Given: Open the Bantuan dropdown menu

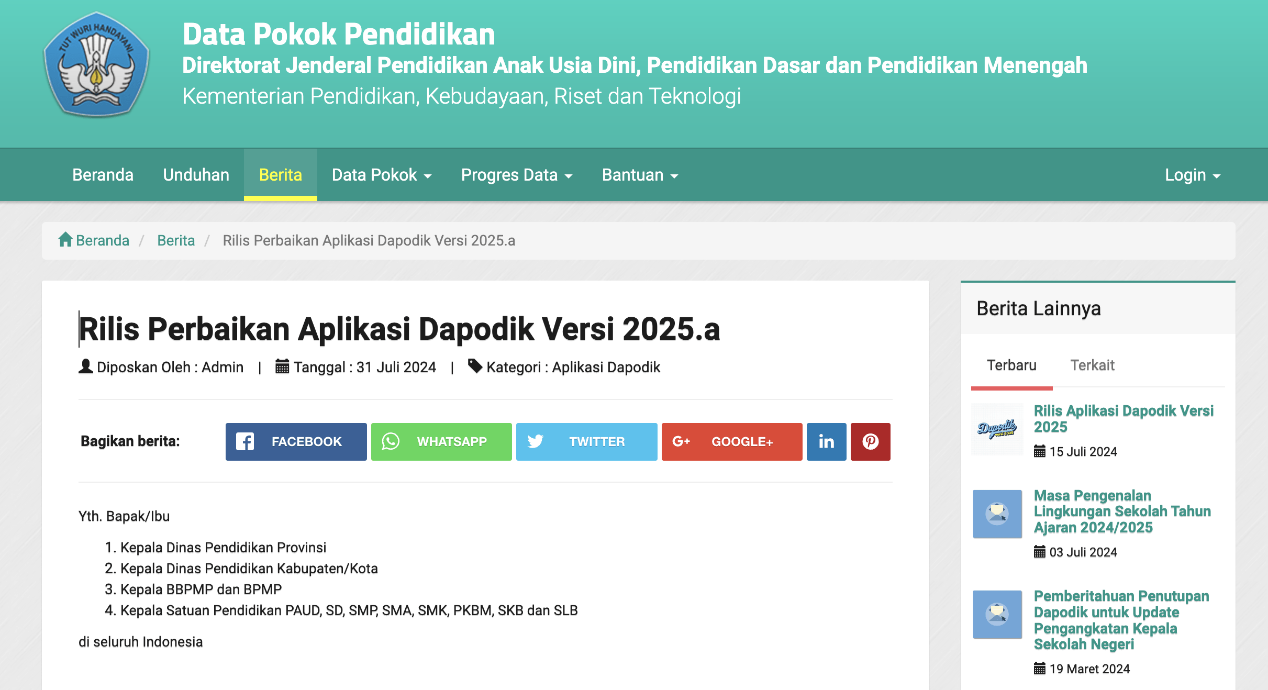Looking at the screenshot, I should [640, 175].
